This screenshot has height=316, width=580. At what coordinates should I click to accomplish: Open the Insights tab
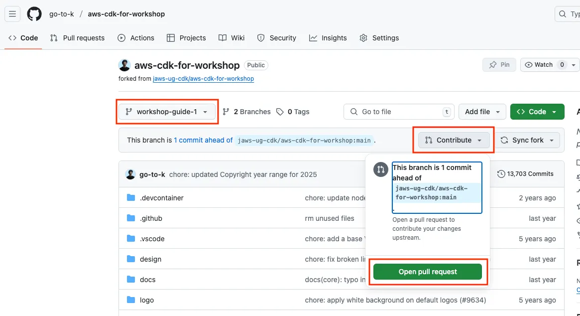tap(328, 38)
